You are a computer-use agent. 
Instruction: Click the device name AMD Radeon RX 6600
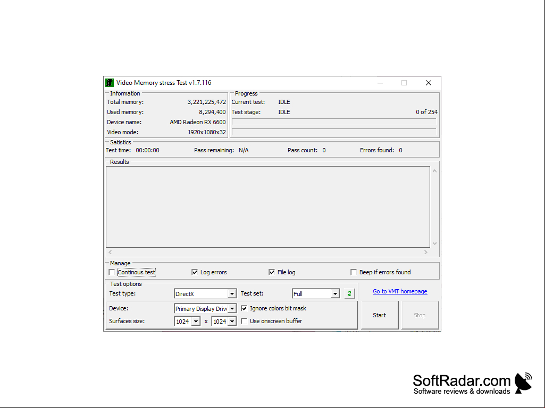(x=198, y=122)
